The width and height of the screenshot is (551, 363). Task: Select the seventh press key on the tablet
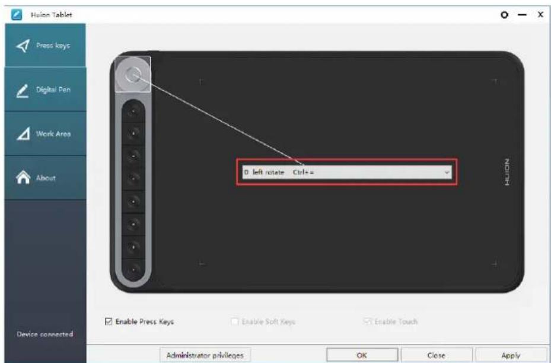tap(133, 247)
